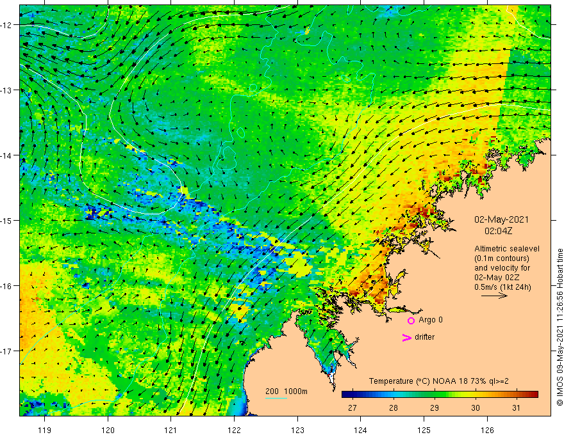Screen dimensions: 564x435
Task: Click the longitude axis label 123
Action: tap(297, 430)
